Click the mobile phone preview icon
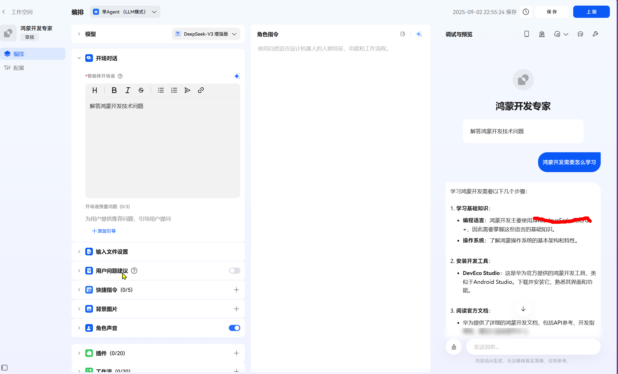Image resolution: width=618 pixels, height=374 pixels. [x=527, y=34]
